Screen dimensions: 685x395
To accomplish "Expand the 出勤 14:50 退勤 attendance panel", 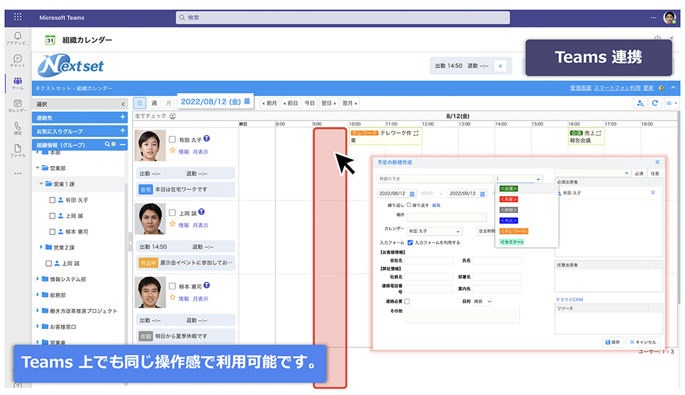I will tap(500, 66).
